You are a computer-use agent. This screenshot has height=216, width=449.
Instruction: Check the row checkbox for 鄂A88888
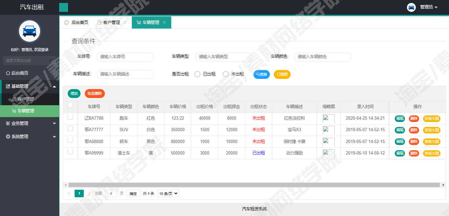click(x=70, y=140)
